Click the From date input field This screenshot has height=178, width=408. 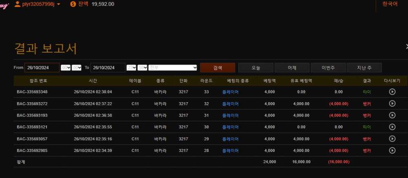42,68
